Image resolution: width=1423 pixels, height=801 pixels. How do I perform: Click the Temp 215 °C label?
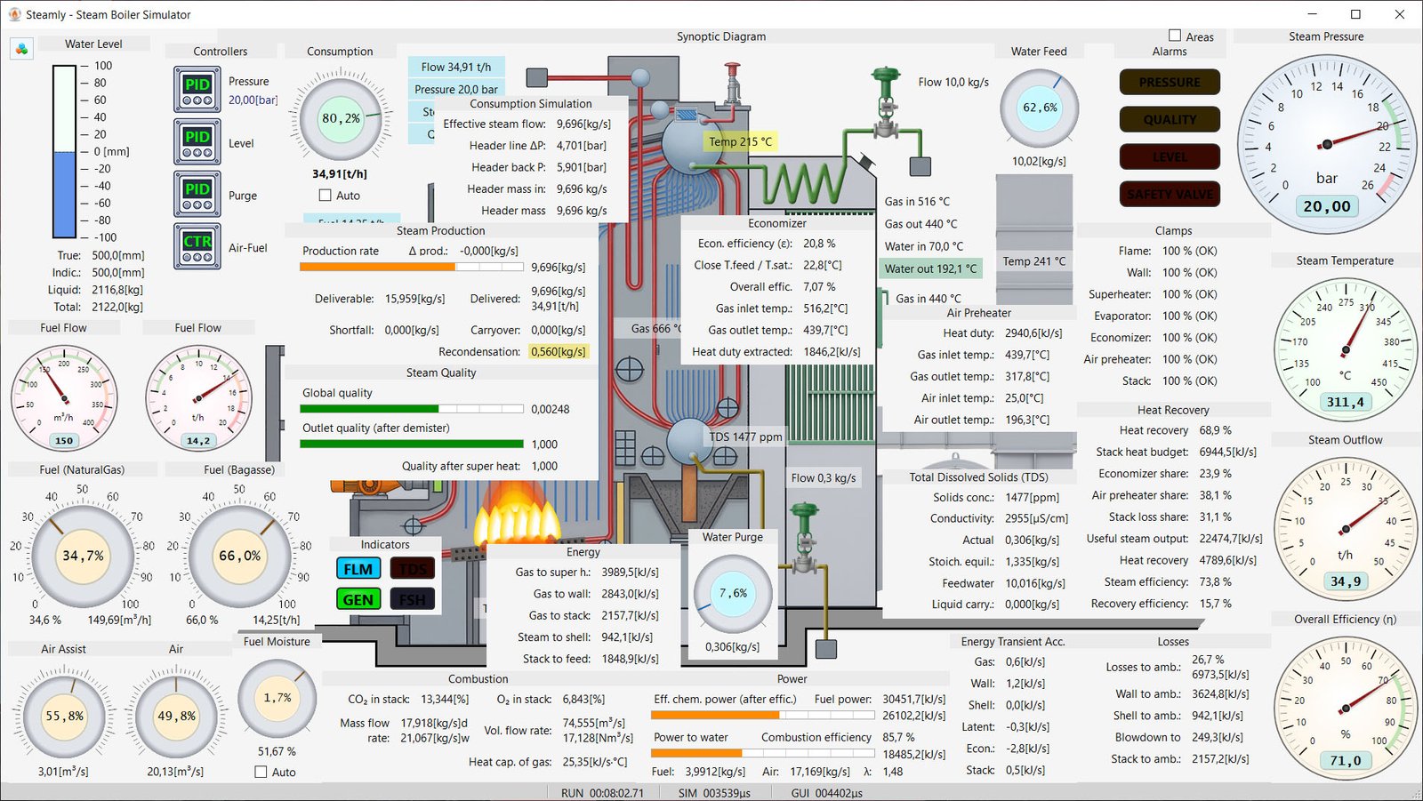tap(740, 141)
